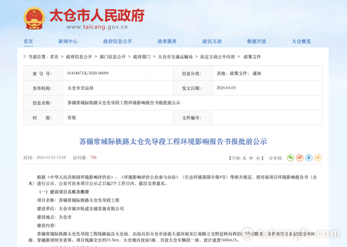Click breadcrumb 法定主动公开内容

(217, 57)
